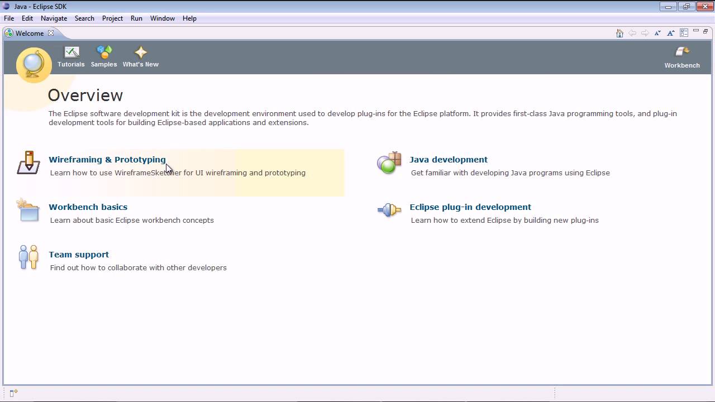The height and width of the screenshot is (402, 715).
Task: Minimize the Welcome view pane
Action: [x=696, y=31]
